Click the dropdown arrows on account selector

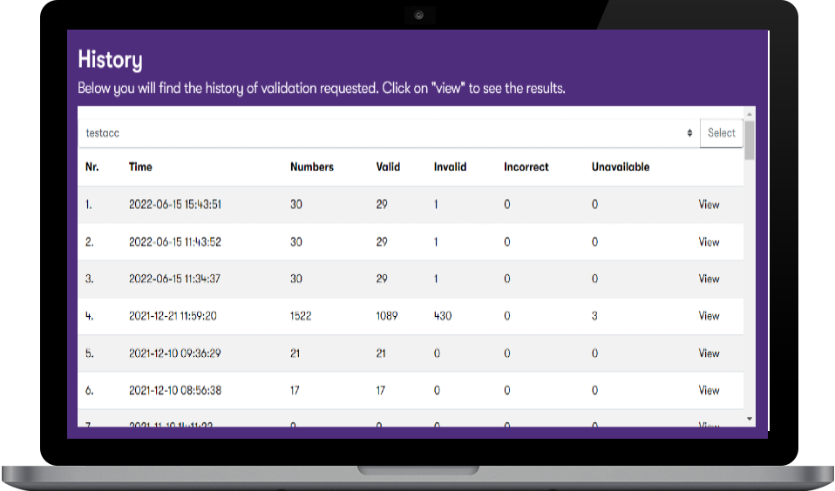pyautogui.click(x=689, y=133)
